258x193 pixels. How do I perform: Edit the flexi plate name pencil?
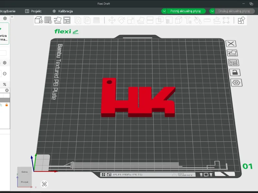tap(75, 32)
